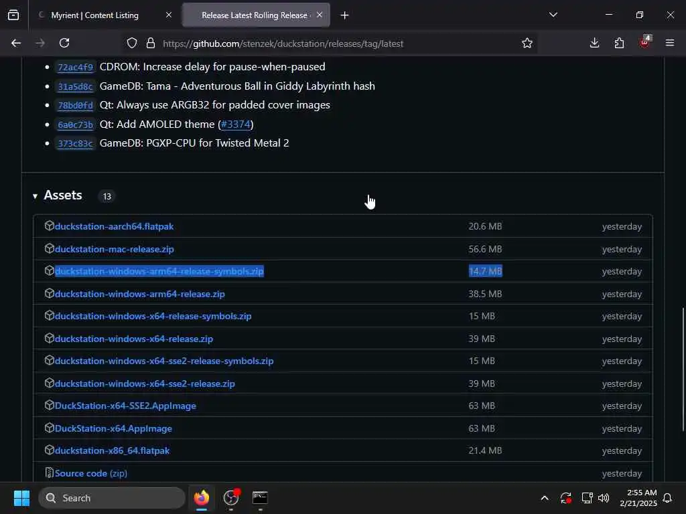
Task: Close the Myrient Content Listing tab
Action: click(169, 15)
